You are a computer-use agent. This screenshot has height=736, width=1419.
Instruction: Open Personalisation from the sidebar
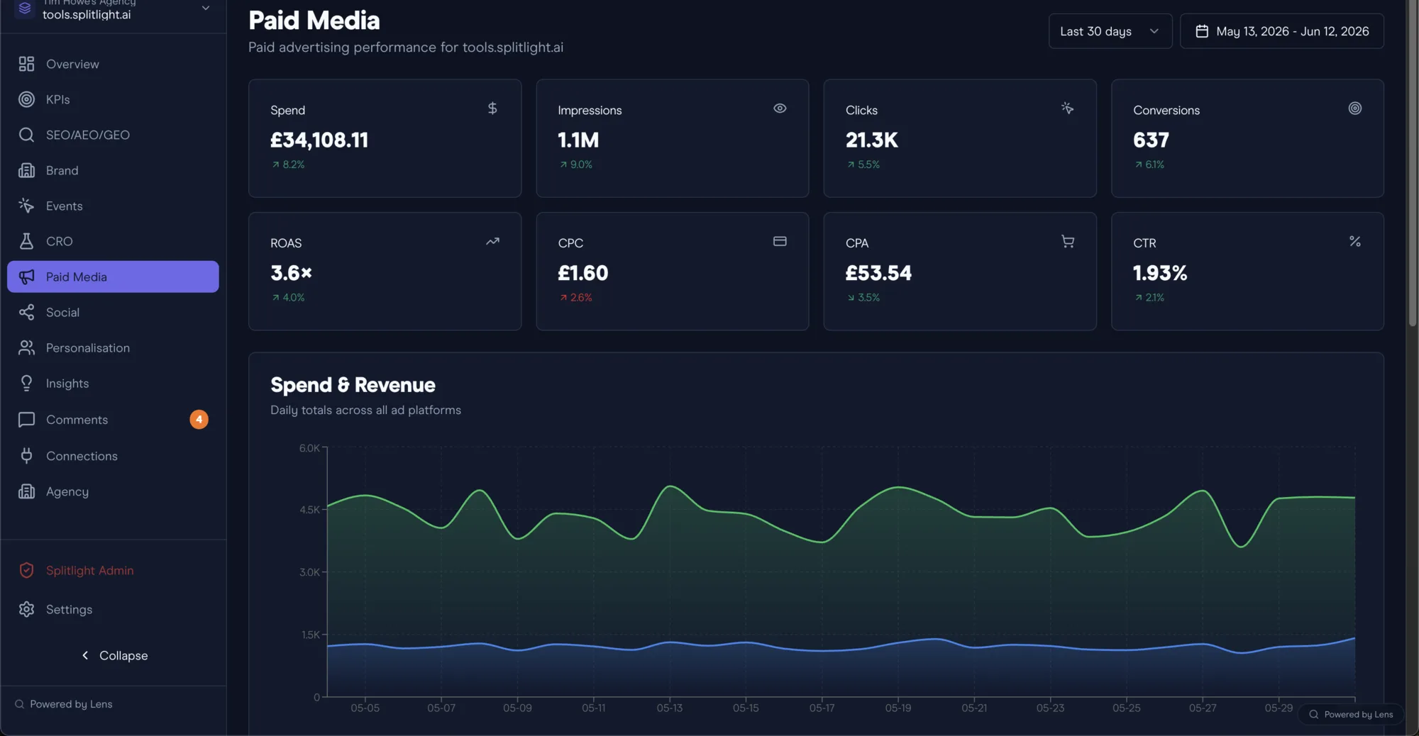pyautogui.click(x=113, y=347)
